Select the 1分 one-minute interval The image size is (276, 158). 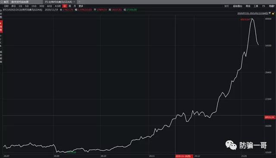tap(20, 6)
